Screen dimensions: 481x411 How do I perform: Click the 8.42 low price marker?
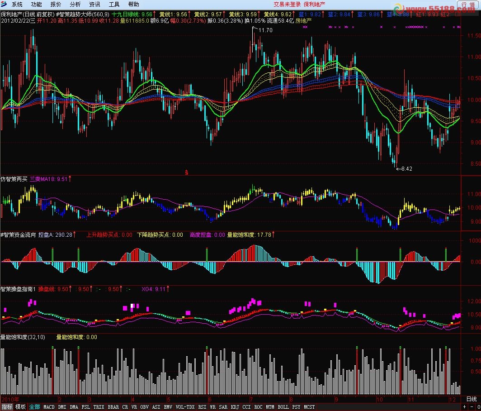tap(406, 169)
